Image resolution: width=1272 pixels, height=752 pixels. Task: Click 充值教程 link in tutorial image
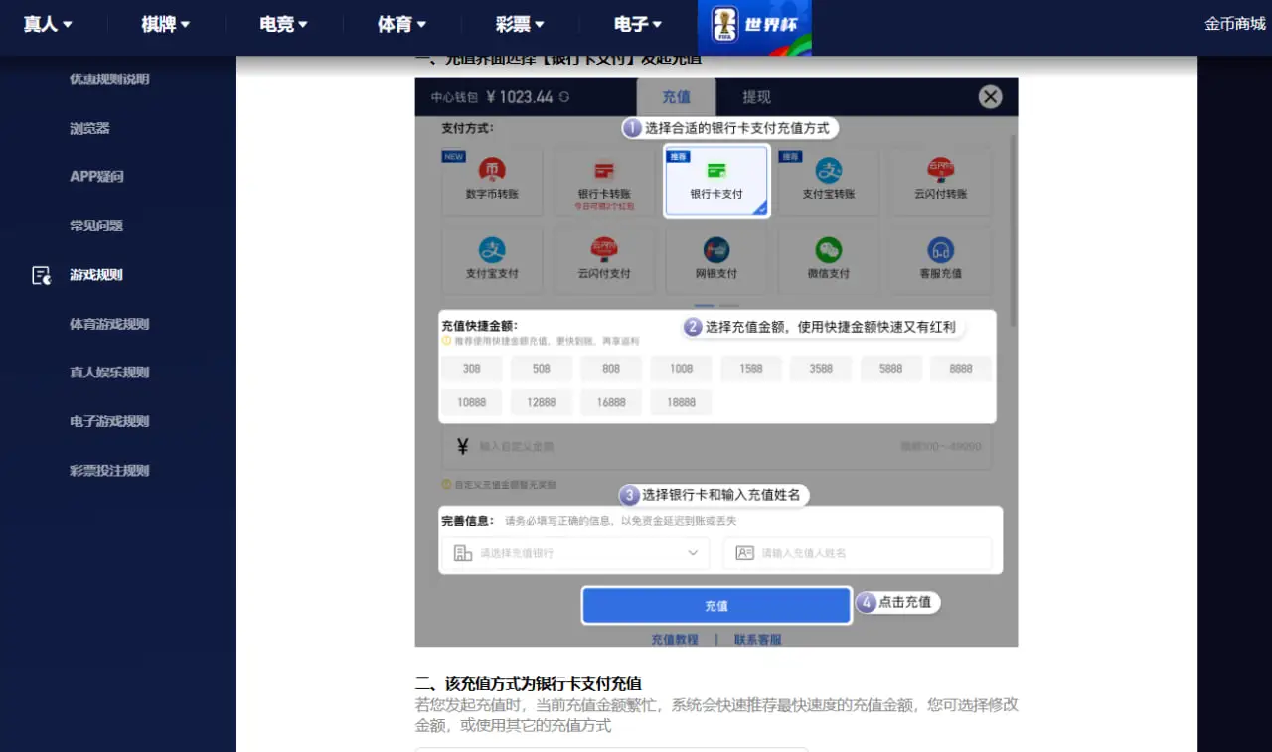[x=675, y=639]
